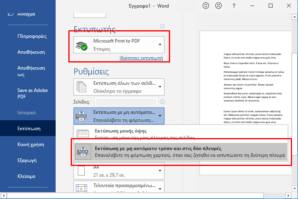Click the horizontal scrollbar right arrow

coord(288,195)
